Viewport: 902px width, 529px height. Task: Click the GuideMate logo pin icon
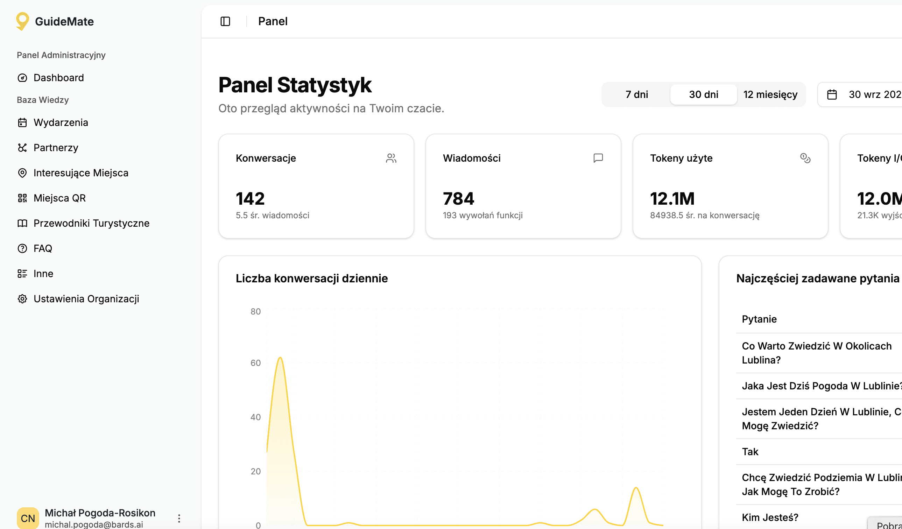tap(22, 21)
